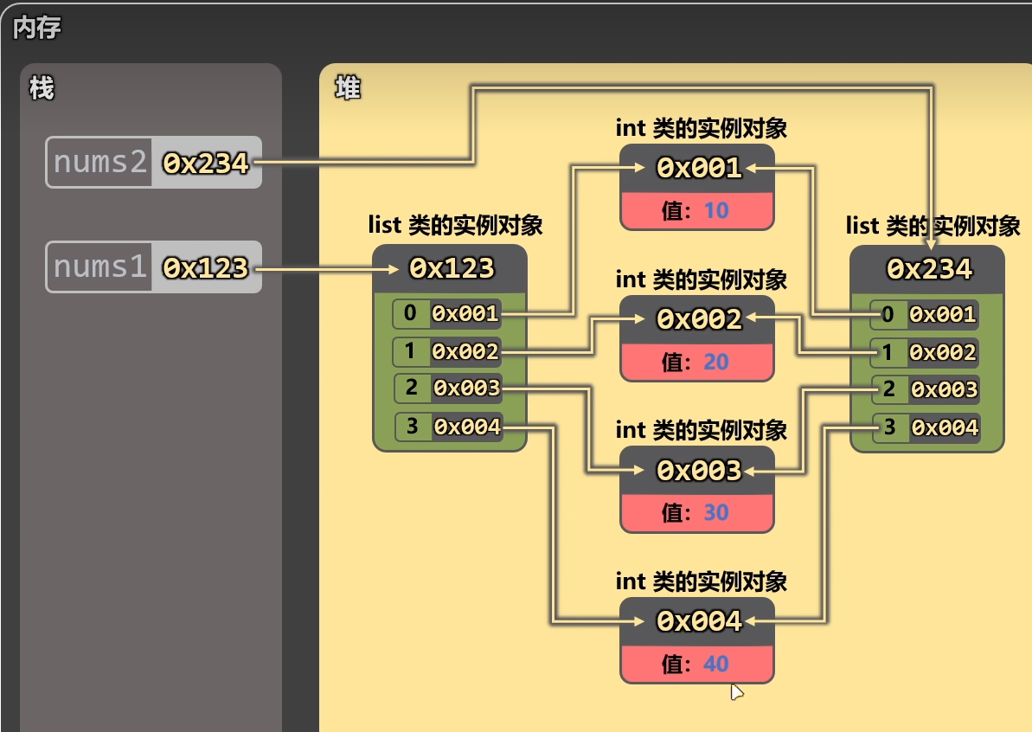The width and height of the screenshot is (1032, 732).
Task: Select address 0x003 in list 0x234
Action: pyautogui.click(x=945, y=389)
